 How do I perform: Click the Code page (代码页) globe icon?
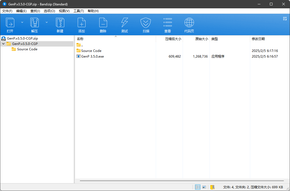[x=189, y=23]
